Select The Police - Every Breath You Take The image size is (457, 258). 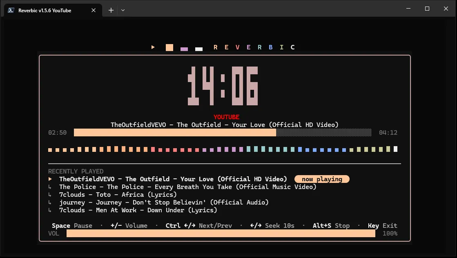188,187
